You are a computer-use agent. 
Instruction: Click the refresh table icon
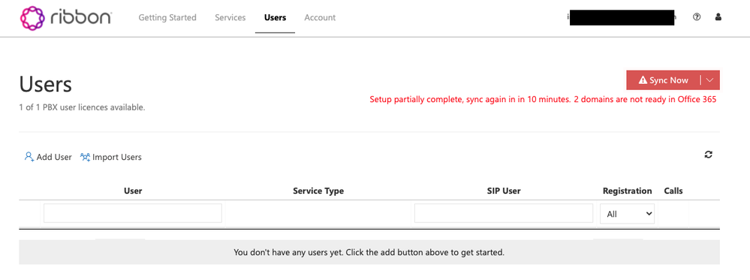709,155
